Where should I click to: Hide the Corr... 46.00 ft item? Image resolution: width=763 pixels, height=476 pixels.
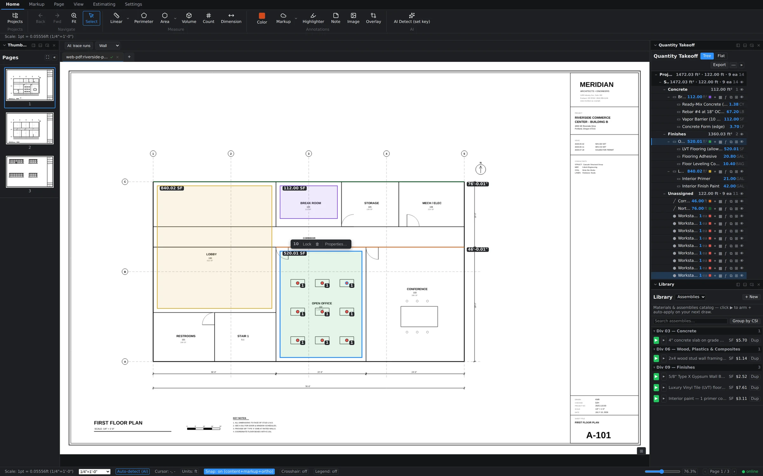tap(742, 201)
